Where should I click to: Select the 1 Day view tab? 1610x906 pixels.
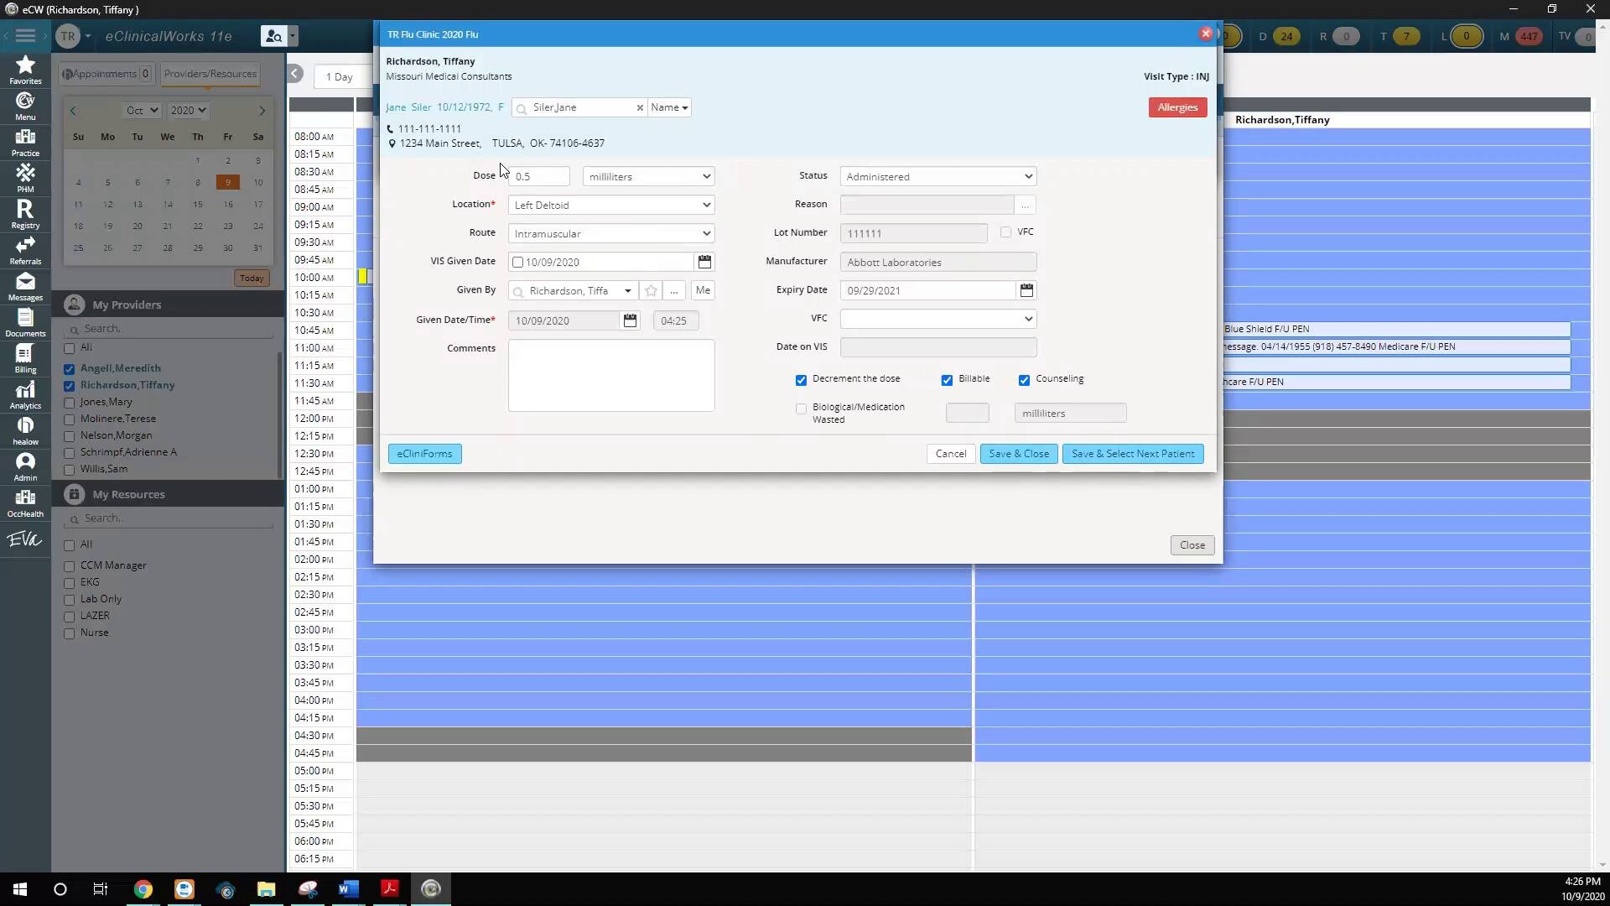pos(340,76)
